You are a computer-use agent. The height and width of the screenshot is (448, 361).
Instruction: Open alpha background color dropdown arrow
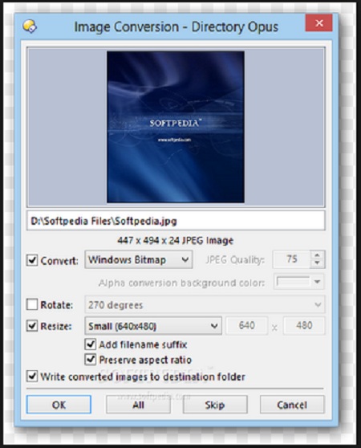318,282
